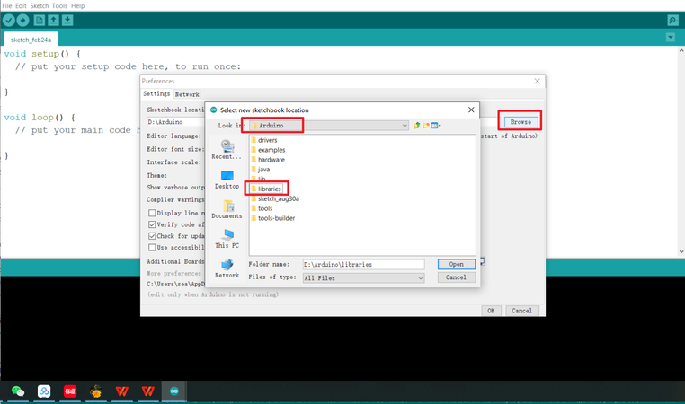Open the tab options arrow menu
The image size is (685, 404).
click(671, 38)
